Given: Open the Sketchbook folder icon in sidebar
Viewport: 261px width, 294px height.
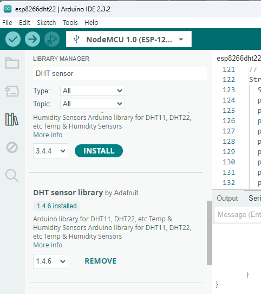Looking at the screenshot, I should (12, 63).
